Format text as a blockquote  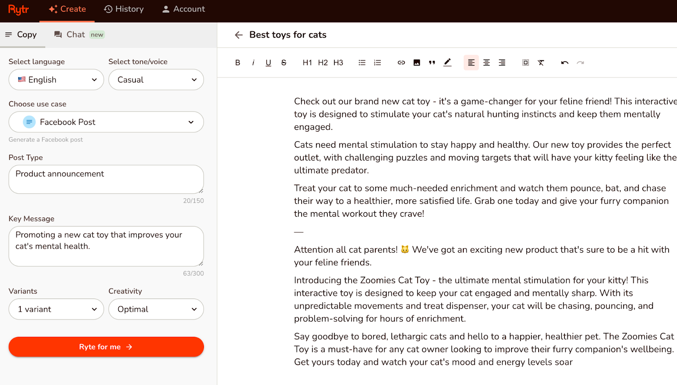pos(432,62)
